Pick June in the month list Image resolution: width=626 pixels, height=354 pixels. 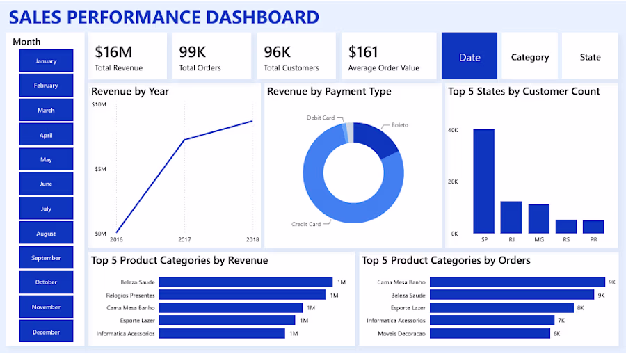(47, 184)
